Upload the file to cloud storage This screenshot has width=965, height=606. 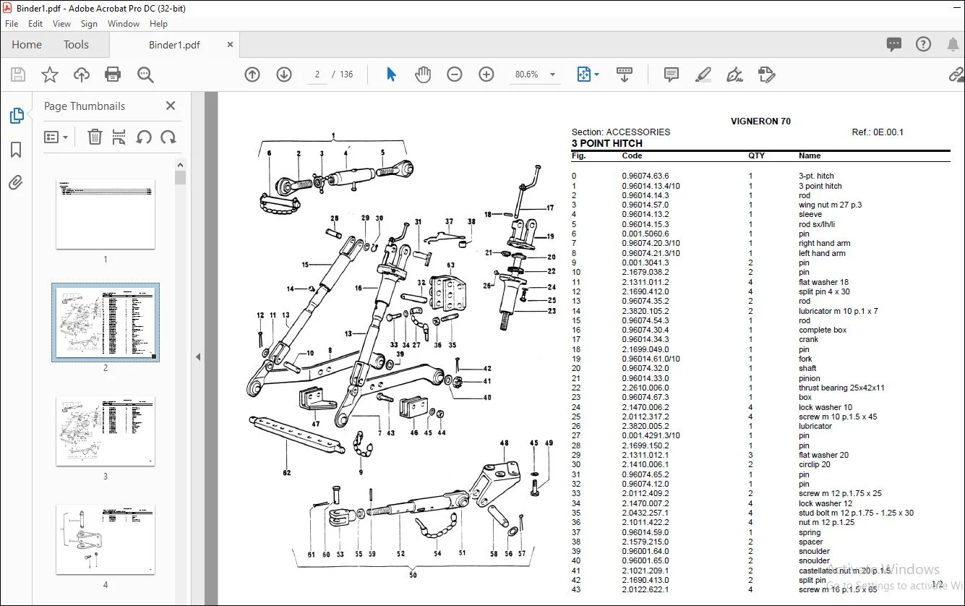82,74
